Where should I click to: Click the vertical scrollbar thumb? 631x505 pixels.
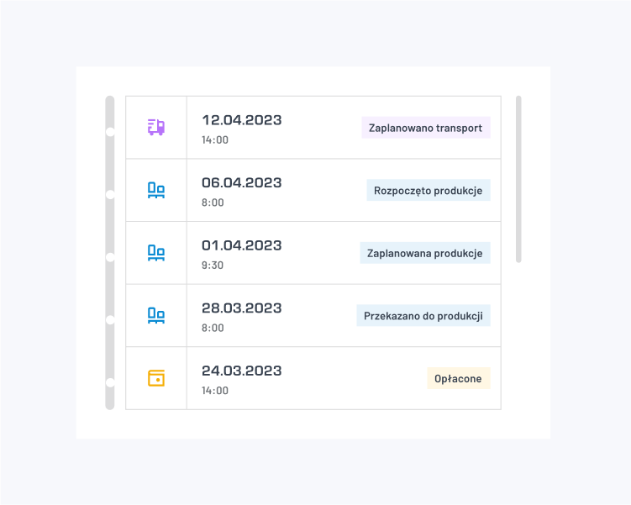(518, 180)
